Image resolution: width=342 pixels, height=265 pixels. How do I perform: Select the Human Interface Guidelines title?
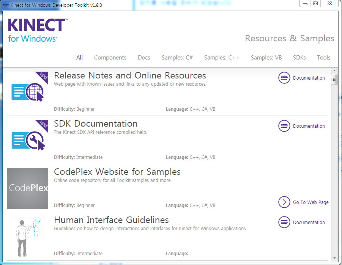[x=111, y=220]
